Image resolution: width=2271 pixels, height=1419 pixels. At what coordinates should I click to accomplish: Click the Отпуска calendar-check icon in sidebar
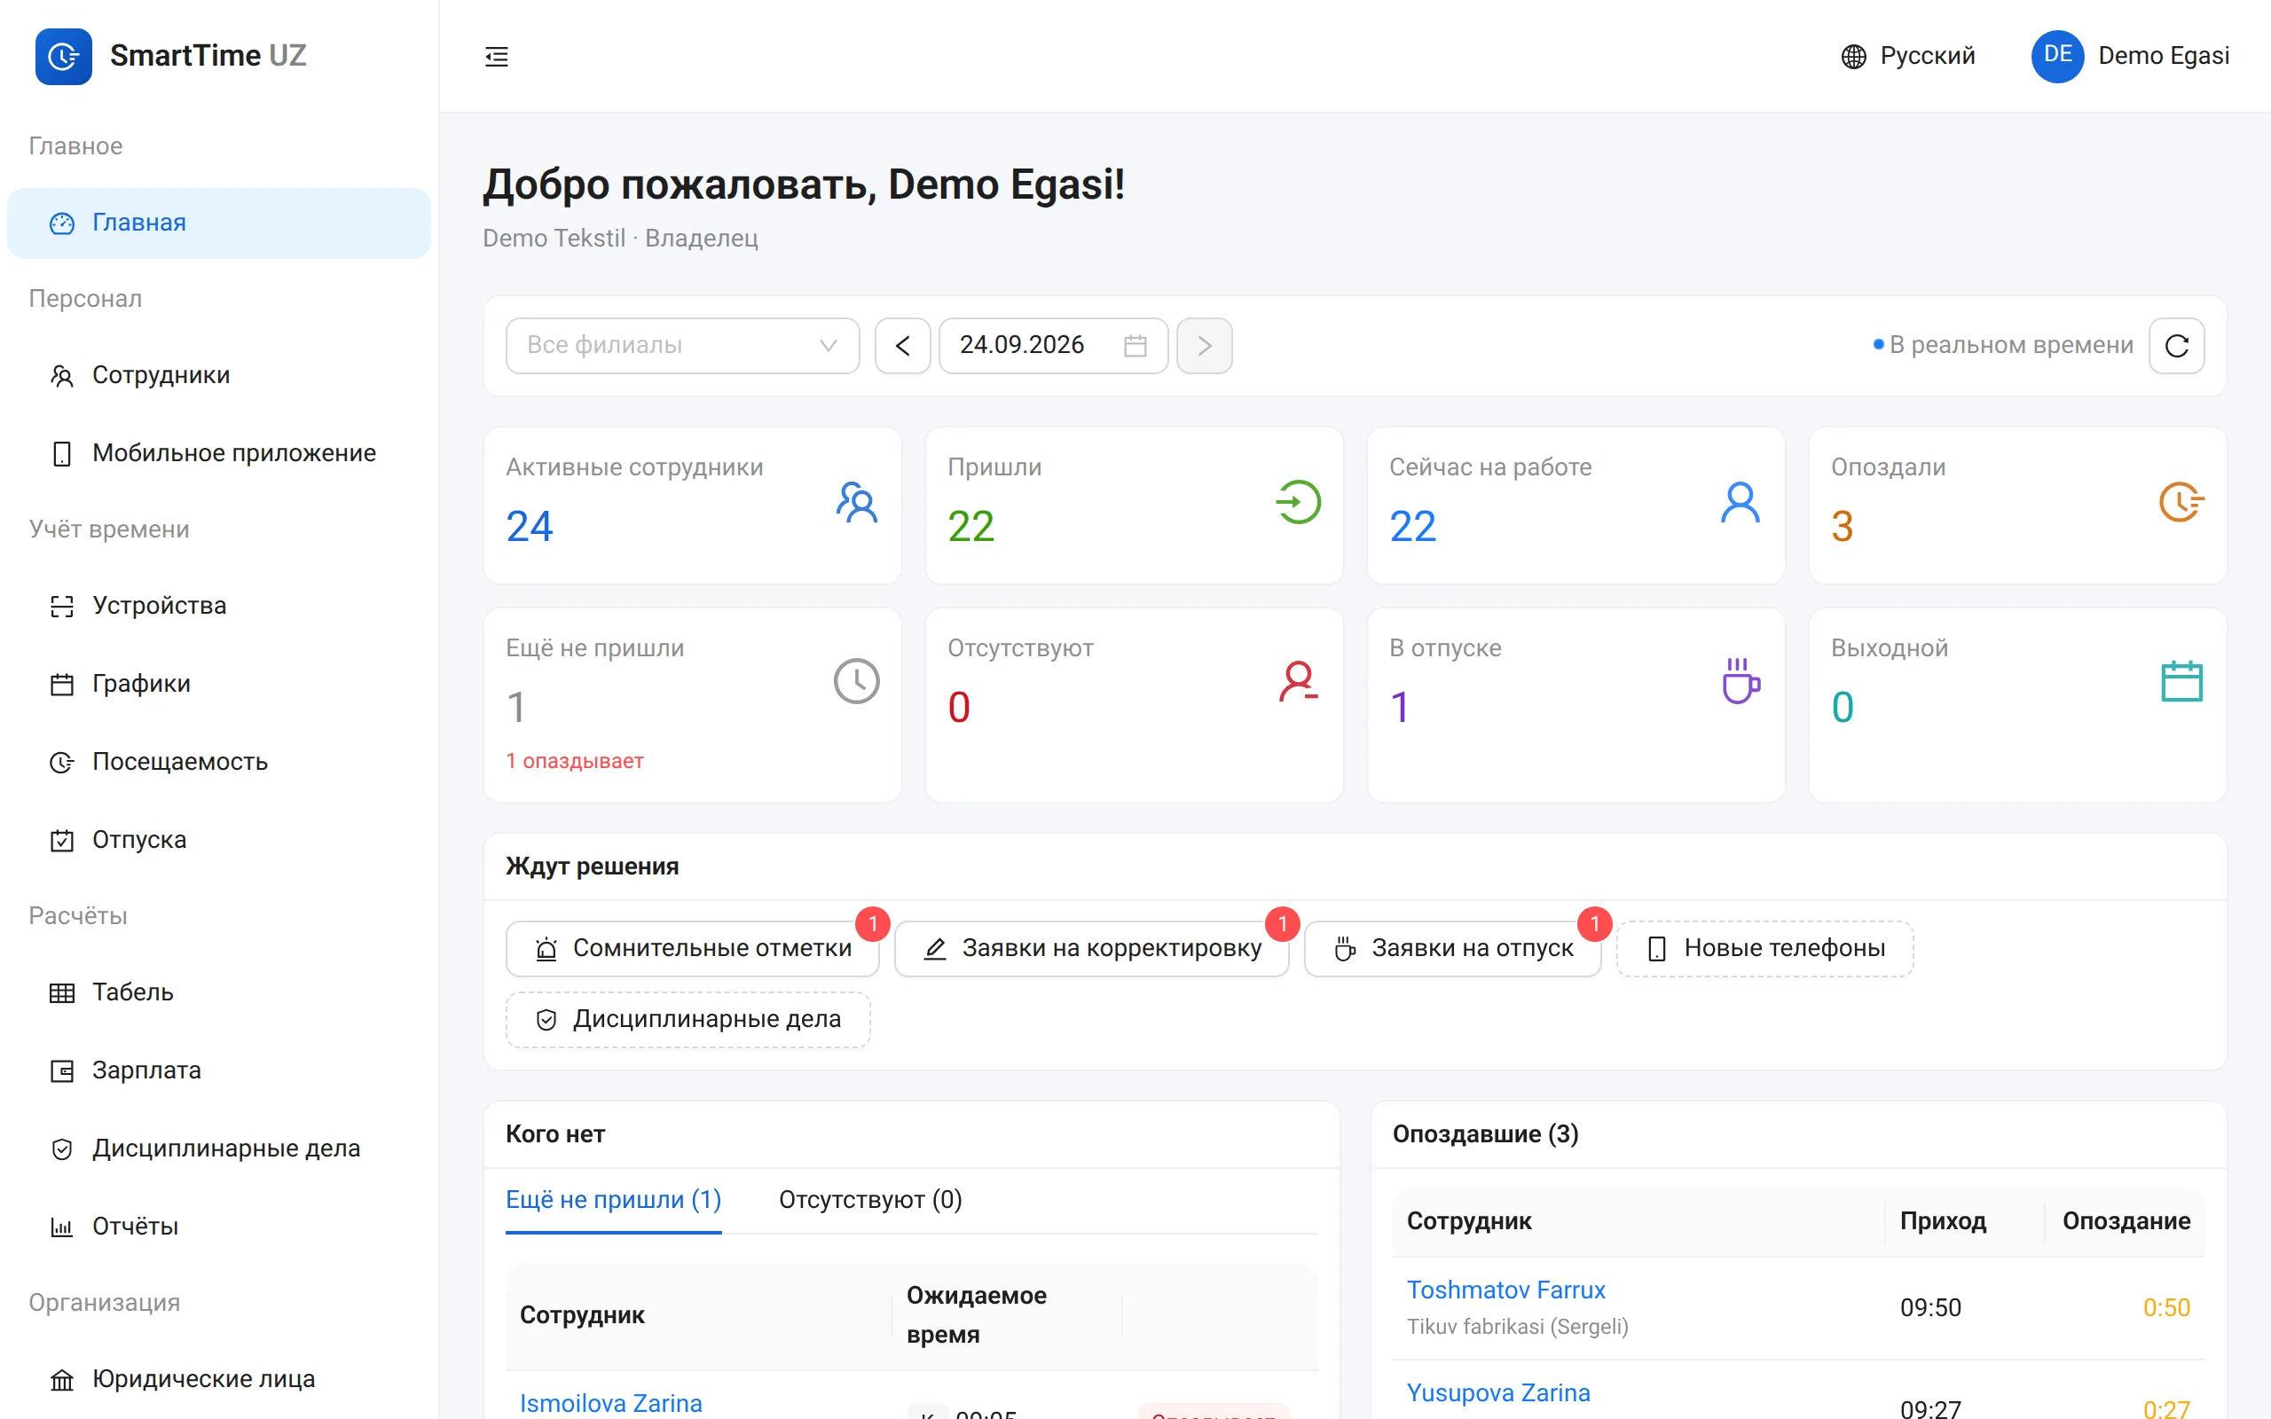(x=62, y=840)
